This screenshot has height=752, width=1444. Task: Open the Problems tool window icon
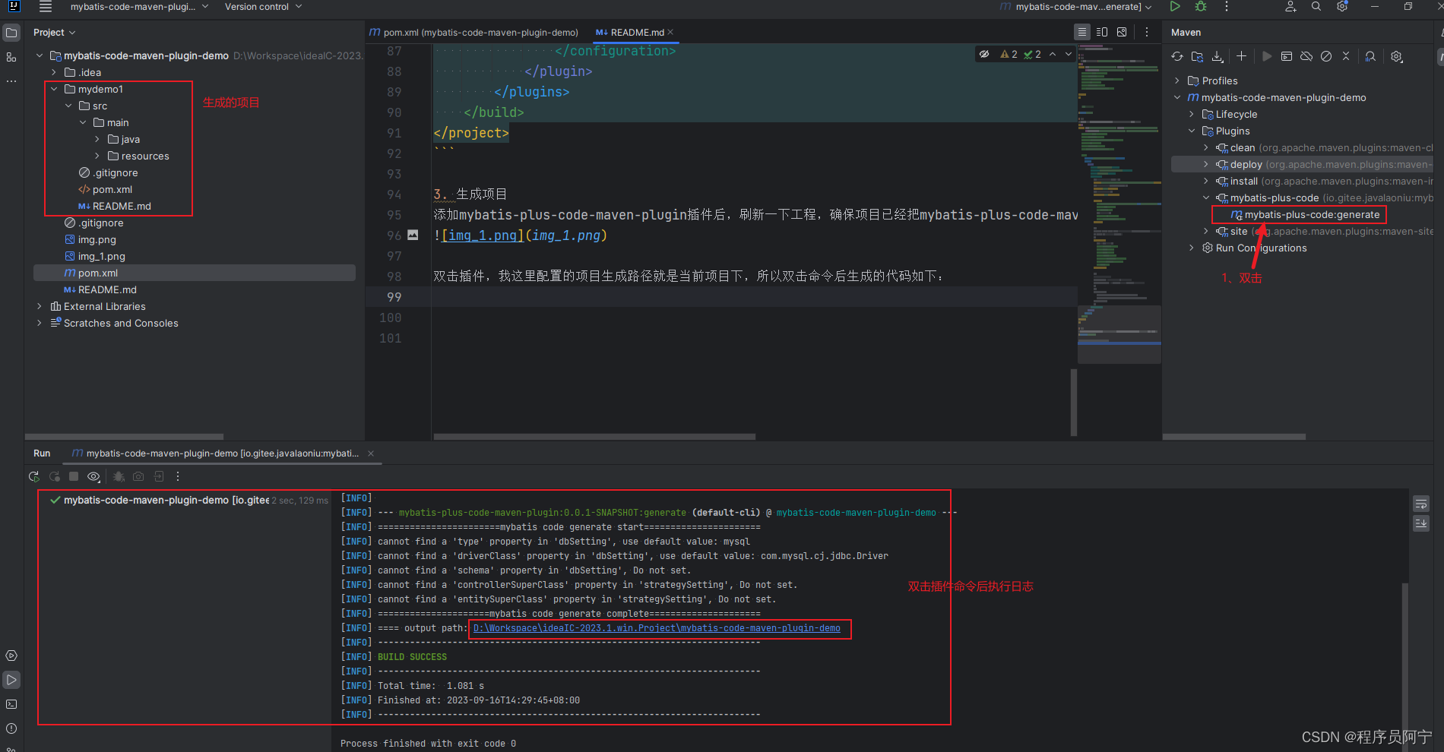coord(11,728)
